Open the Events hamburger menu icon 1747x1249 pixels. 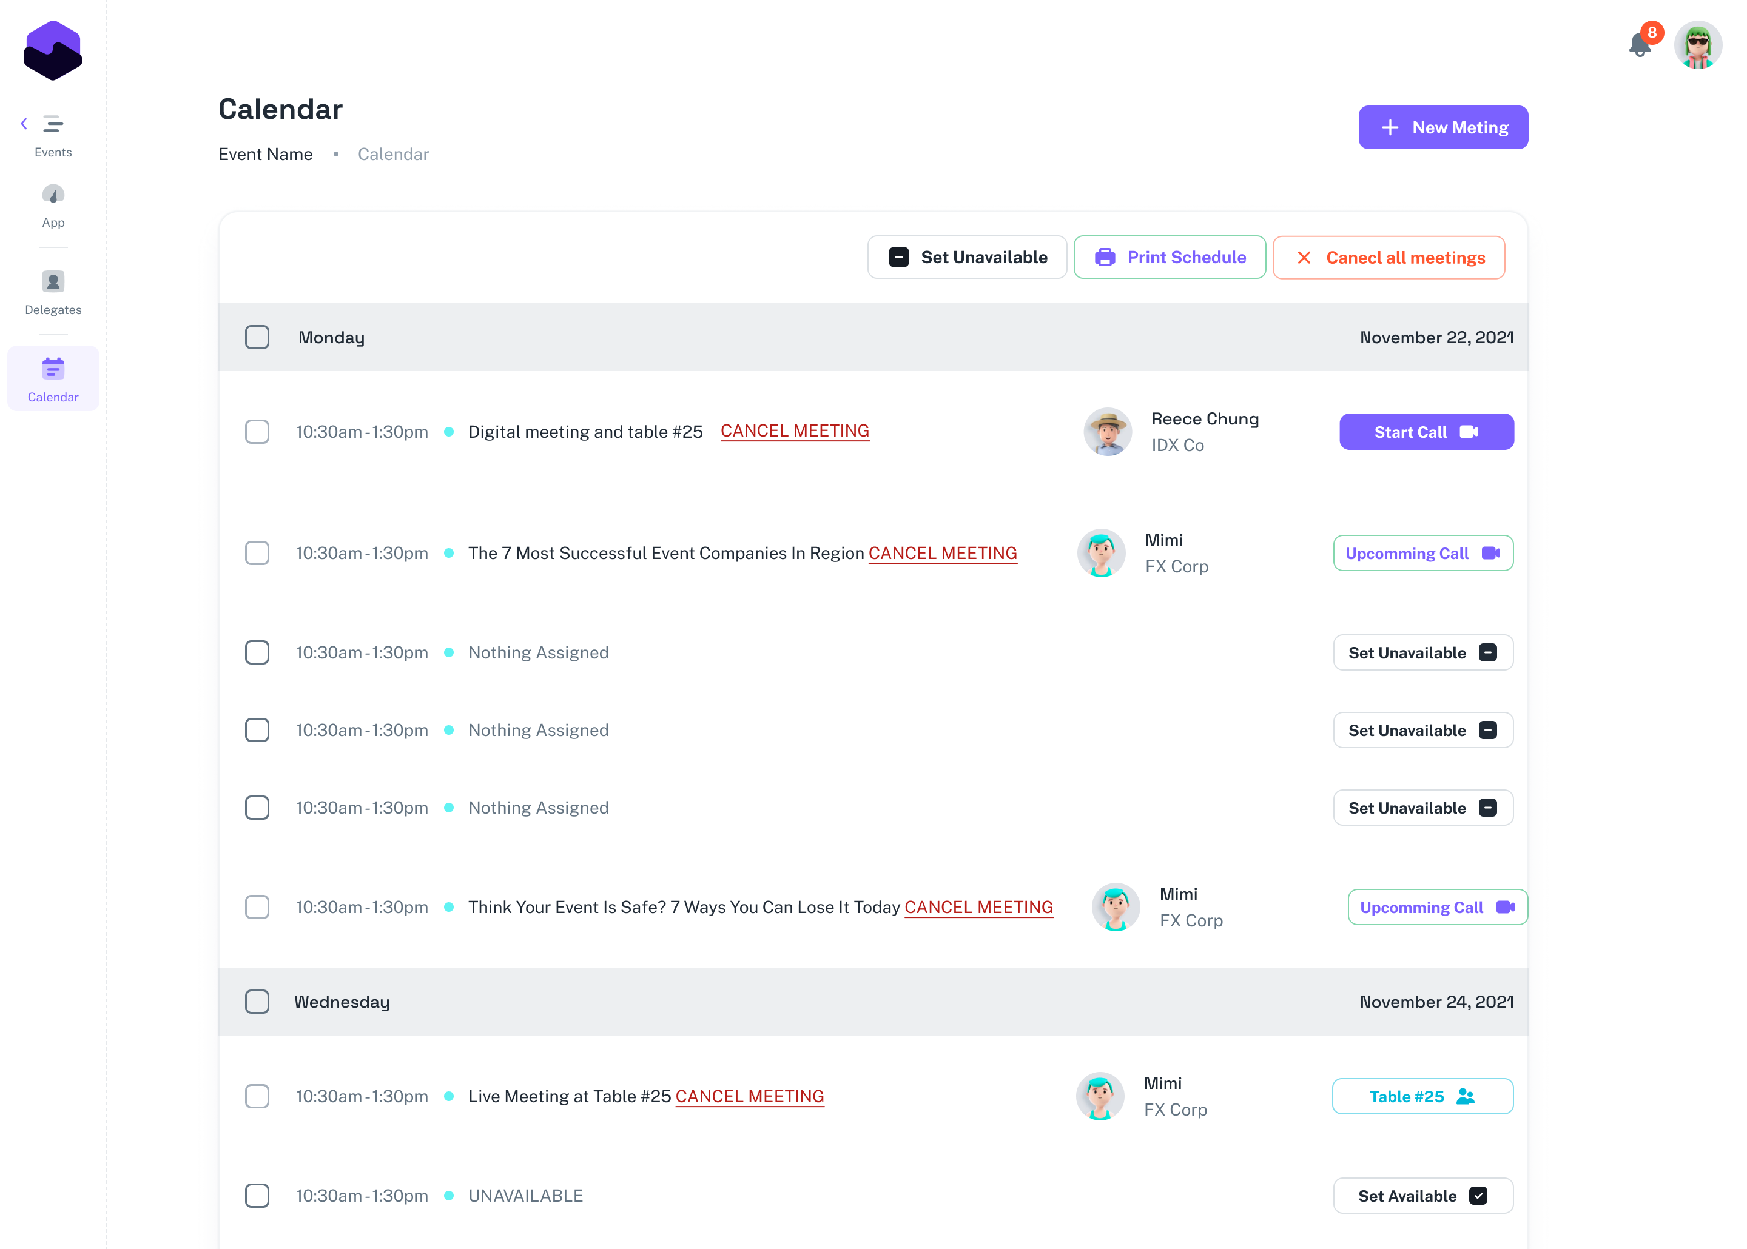(x=53, y=124)
